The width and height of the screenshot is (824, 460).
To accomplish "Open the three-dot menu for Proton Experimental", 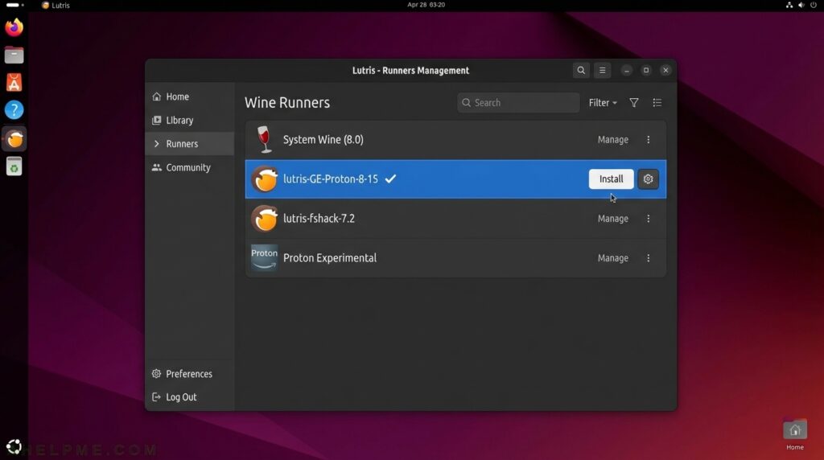I will coord(649,258).
